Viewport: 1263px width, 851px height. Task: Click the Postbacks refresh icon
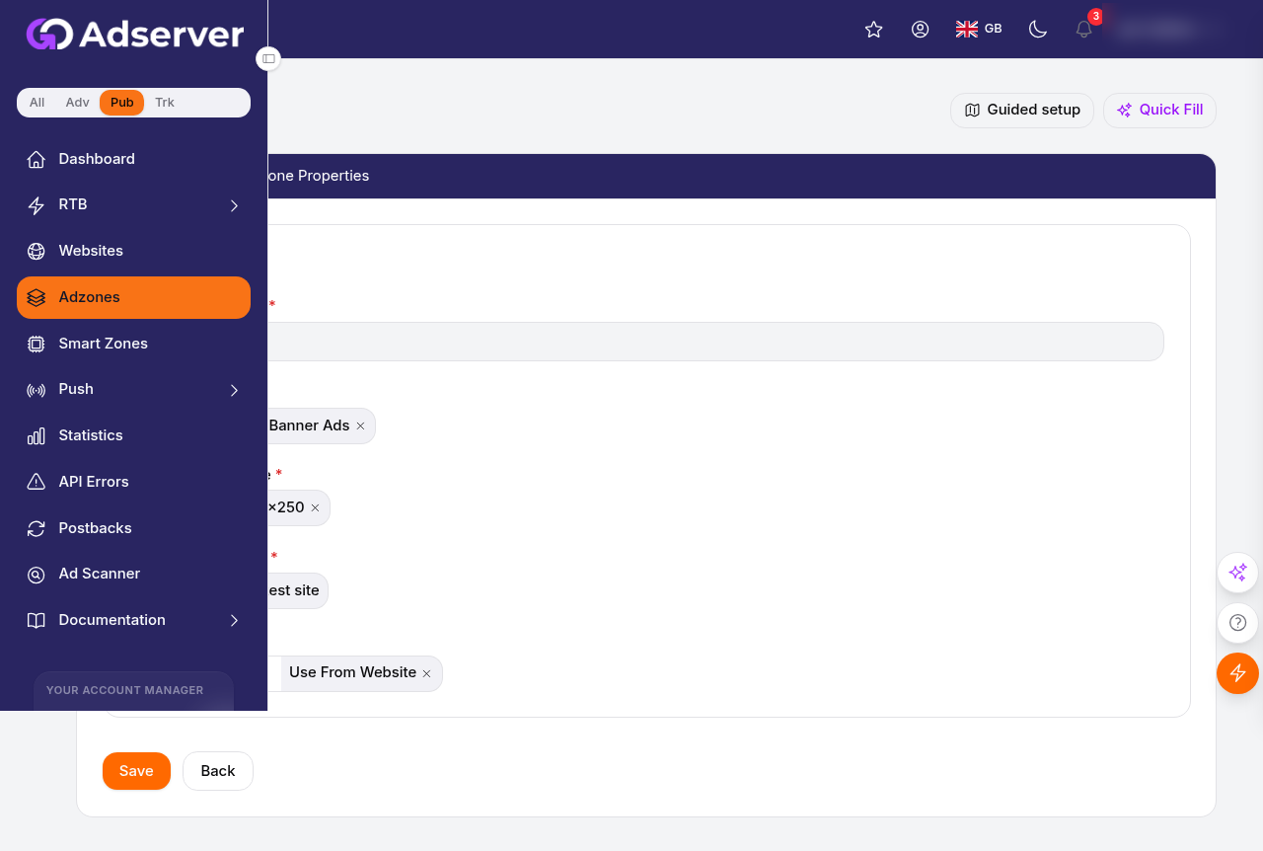tap(37, 528)
